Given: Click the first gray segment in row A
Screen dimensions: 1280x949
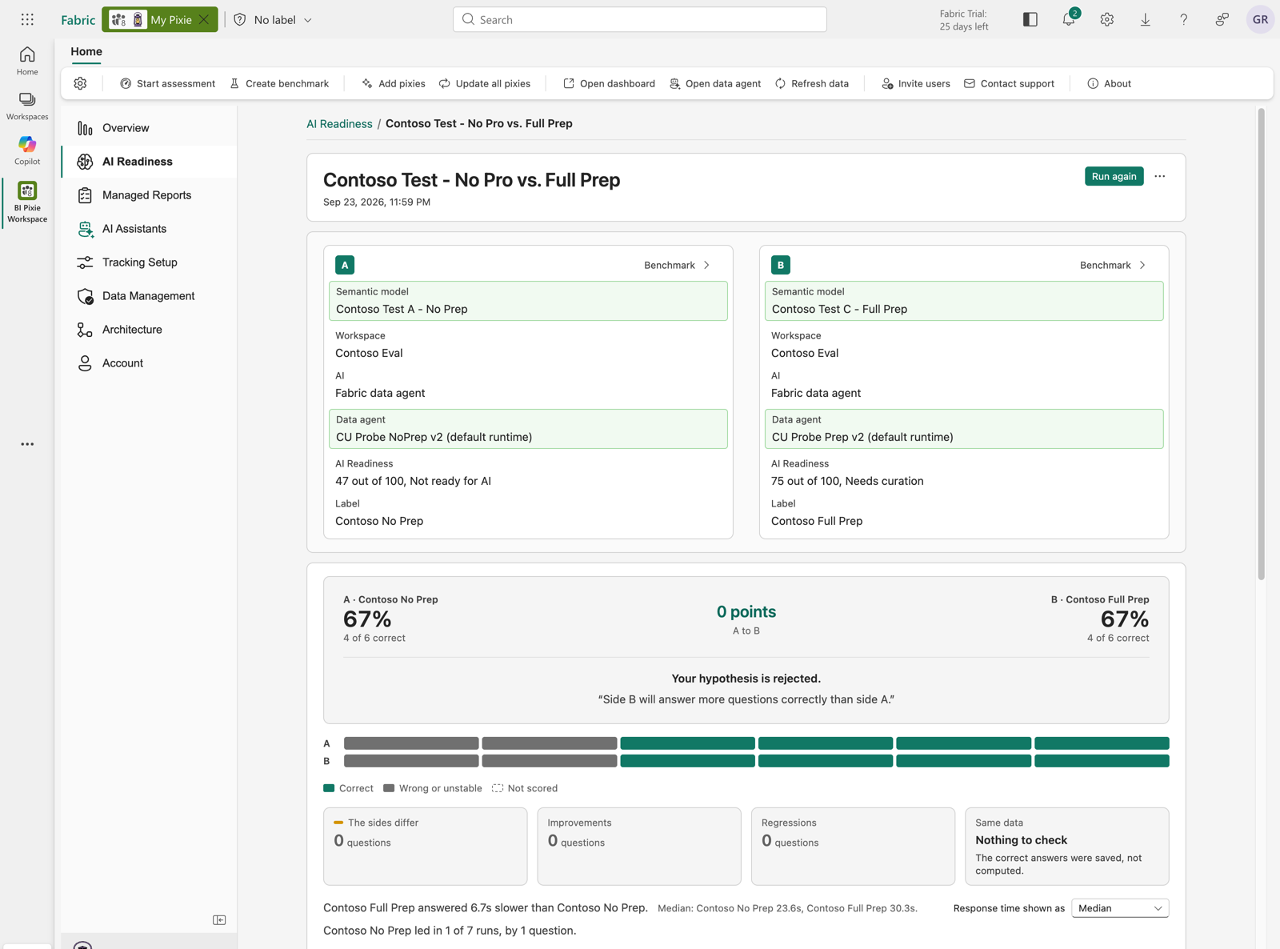Looking at the screenshot, I should 411,743.
